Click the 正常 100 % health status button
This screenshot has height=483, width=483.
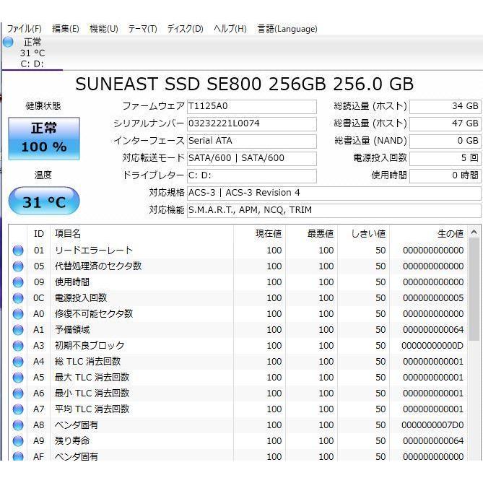coord(44,139)
